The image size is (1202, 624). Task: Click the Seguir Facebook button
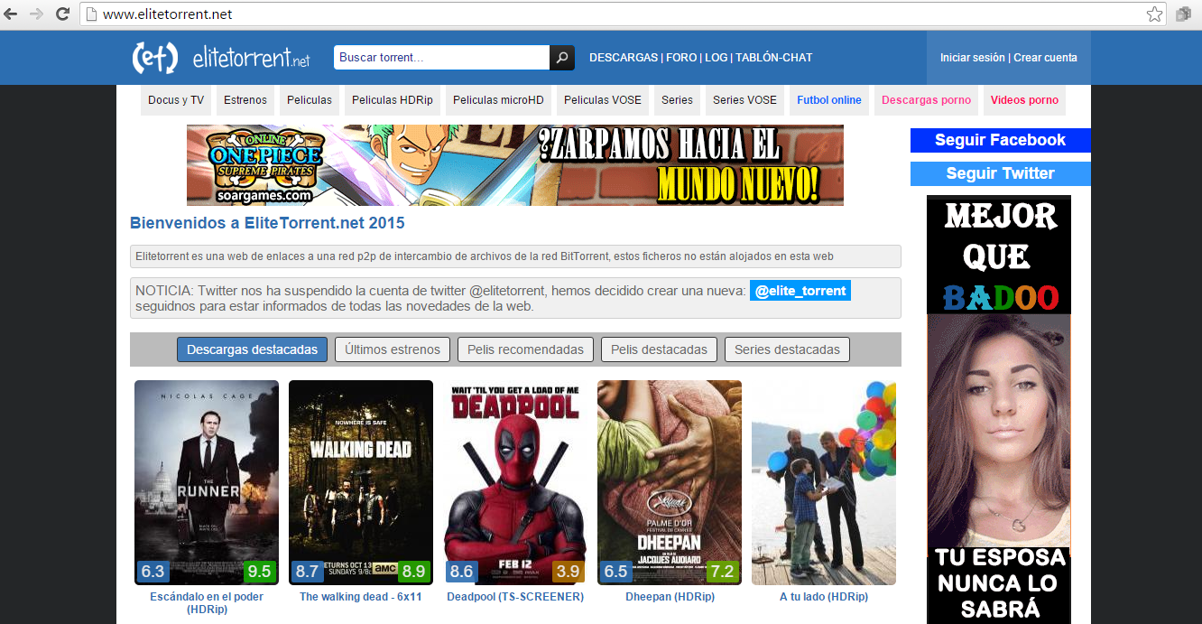[x=1000, y=140]
